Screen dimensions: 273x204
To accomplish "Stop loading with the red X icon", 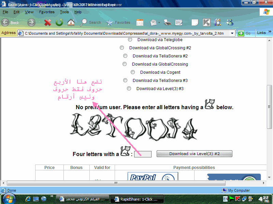I will click(x=47, y=22).
